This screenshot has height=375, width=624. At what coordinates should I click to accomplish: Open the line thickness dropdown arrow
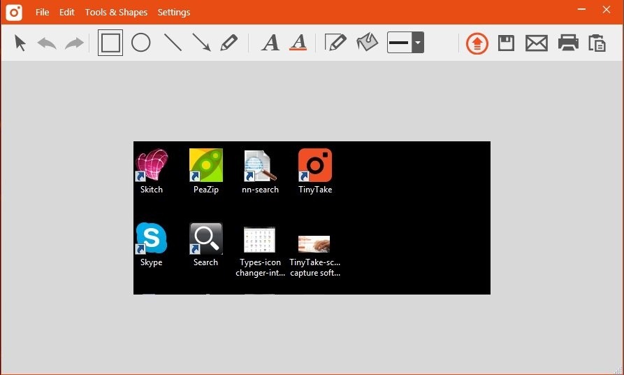tap(417, 42)
